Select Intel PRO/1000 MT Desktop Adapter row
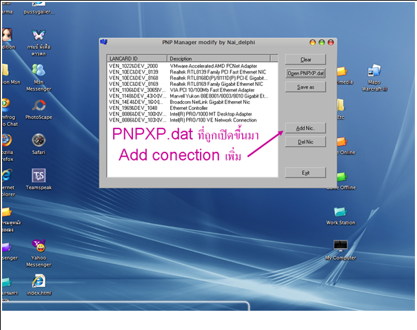Image resolution: width=417 pixels, height=330 pixels. coord(192,114)
